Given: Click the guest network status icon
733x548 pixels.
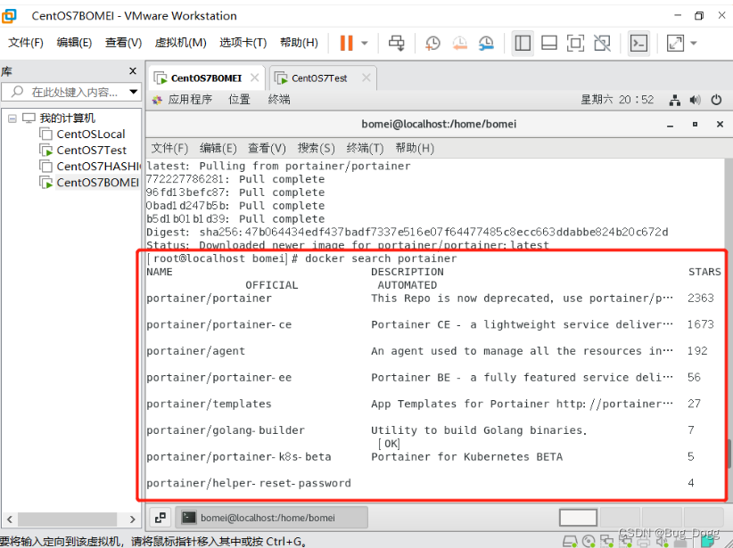Looking at the screenshot, I should click(x=674, y=100).
